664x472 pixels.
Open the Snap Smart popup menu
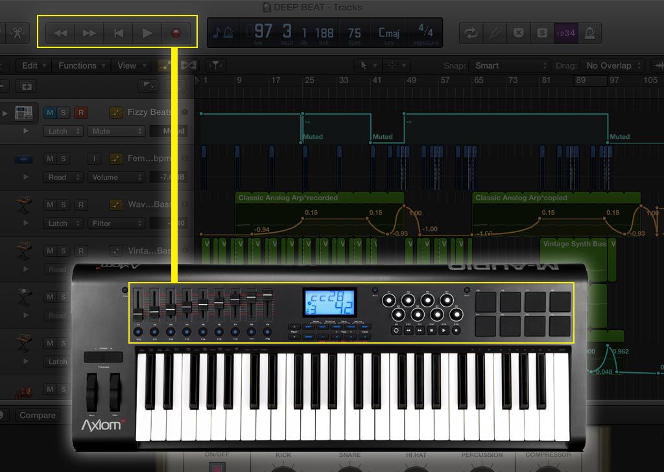click(x=510, y=65)
